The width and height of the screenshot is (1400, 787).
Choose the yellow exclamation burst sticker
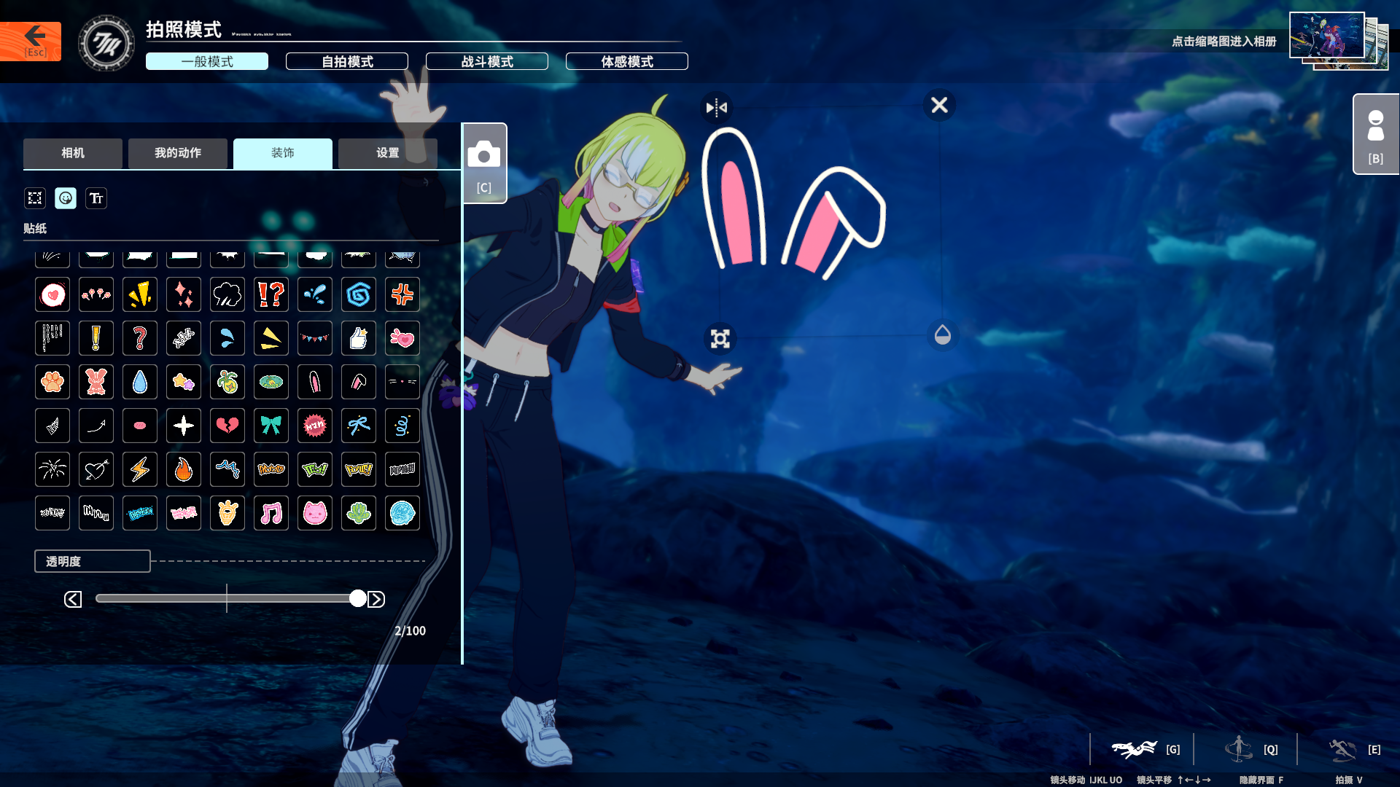(140, 294)
